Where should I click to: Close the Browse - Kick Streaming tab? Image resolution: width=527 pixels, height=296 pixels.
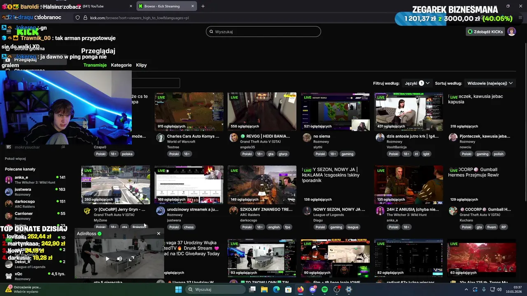tap(192, 6)
